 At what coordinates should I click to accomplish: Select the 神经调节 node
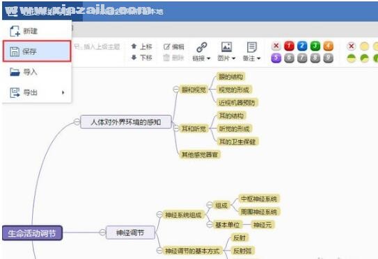(130, 233)
